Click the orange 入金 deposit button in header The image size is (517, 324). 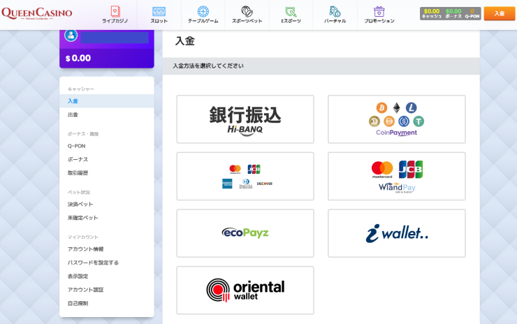[x=500, y=13]
